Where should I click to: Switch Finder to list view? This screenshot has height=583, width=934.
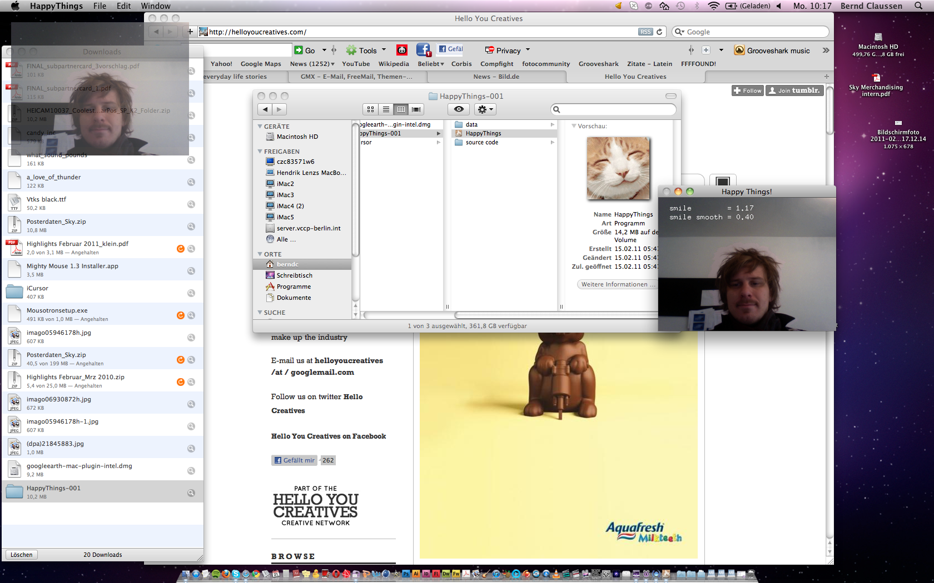(x=386, y=109)
